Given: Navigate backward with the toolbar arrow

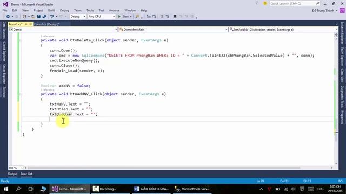Looking at the screenshot, I should [8, 17].
